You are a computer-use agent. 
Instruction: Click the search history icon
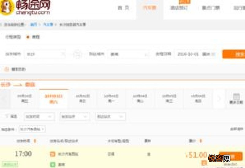click(6, 69)
